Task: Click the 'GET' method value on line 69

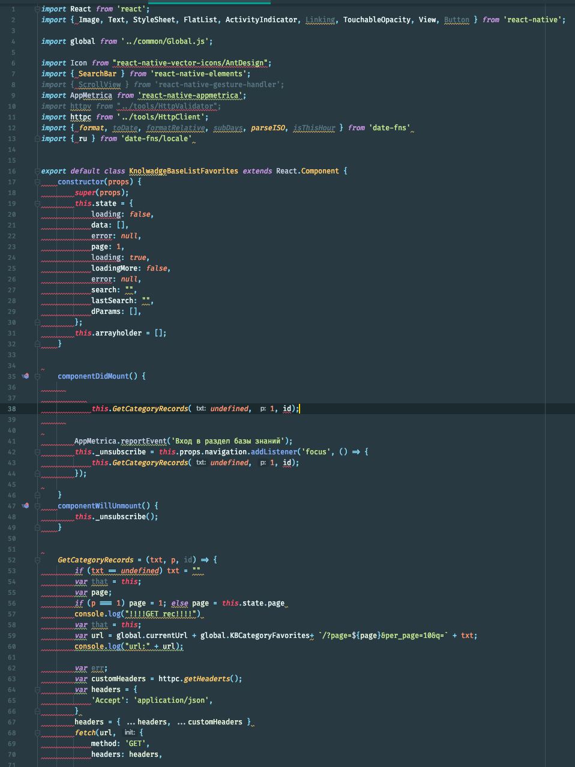Action: [x=135, y=744]
